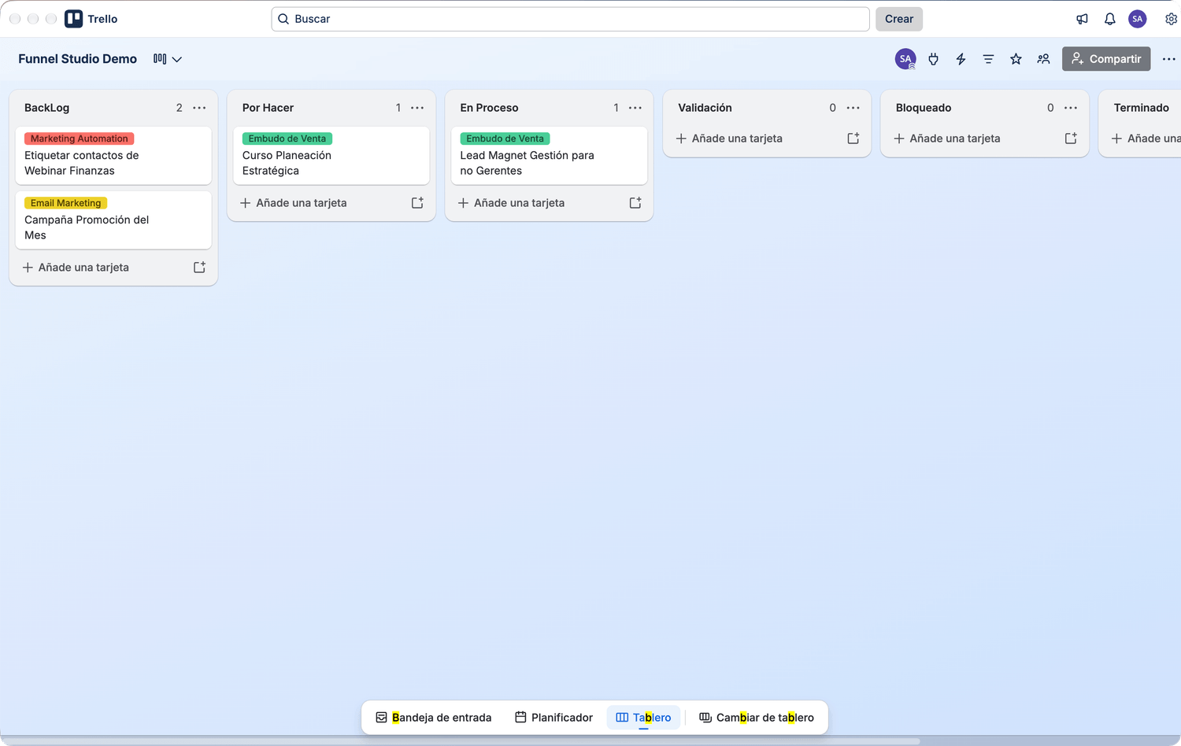Open the board visibility people icon

click(x=1044, y=59)
